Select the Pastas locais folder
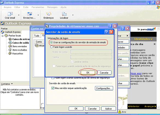 click(15, 36)
